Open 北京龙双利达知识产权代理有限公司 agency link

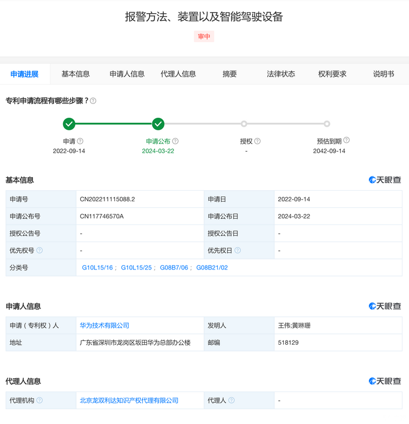tap(129, 400)
